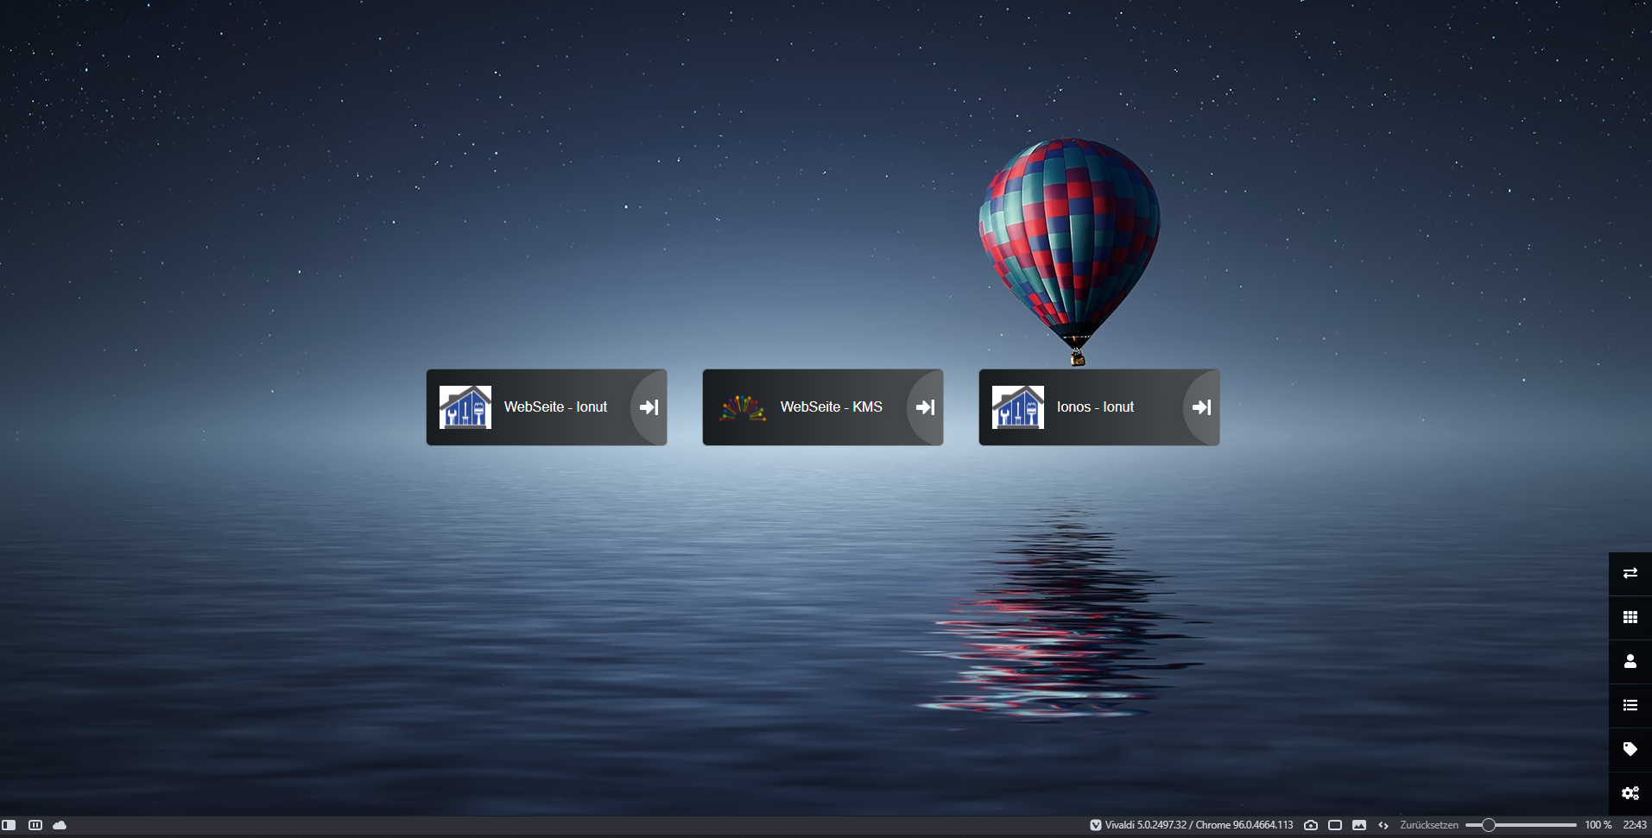Screen dimensions: 1652x838
Task: Open tab tiling rectangle icon
Action: coord(1335,825)
